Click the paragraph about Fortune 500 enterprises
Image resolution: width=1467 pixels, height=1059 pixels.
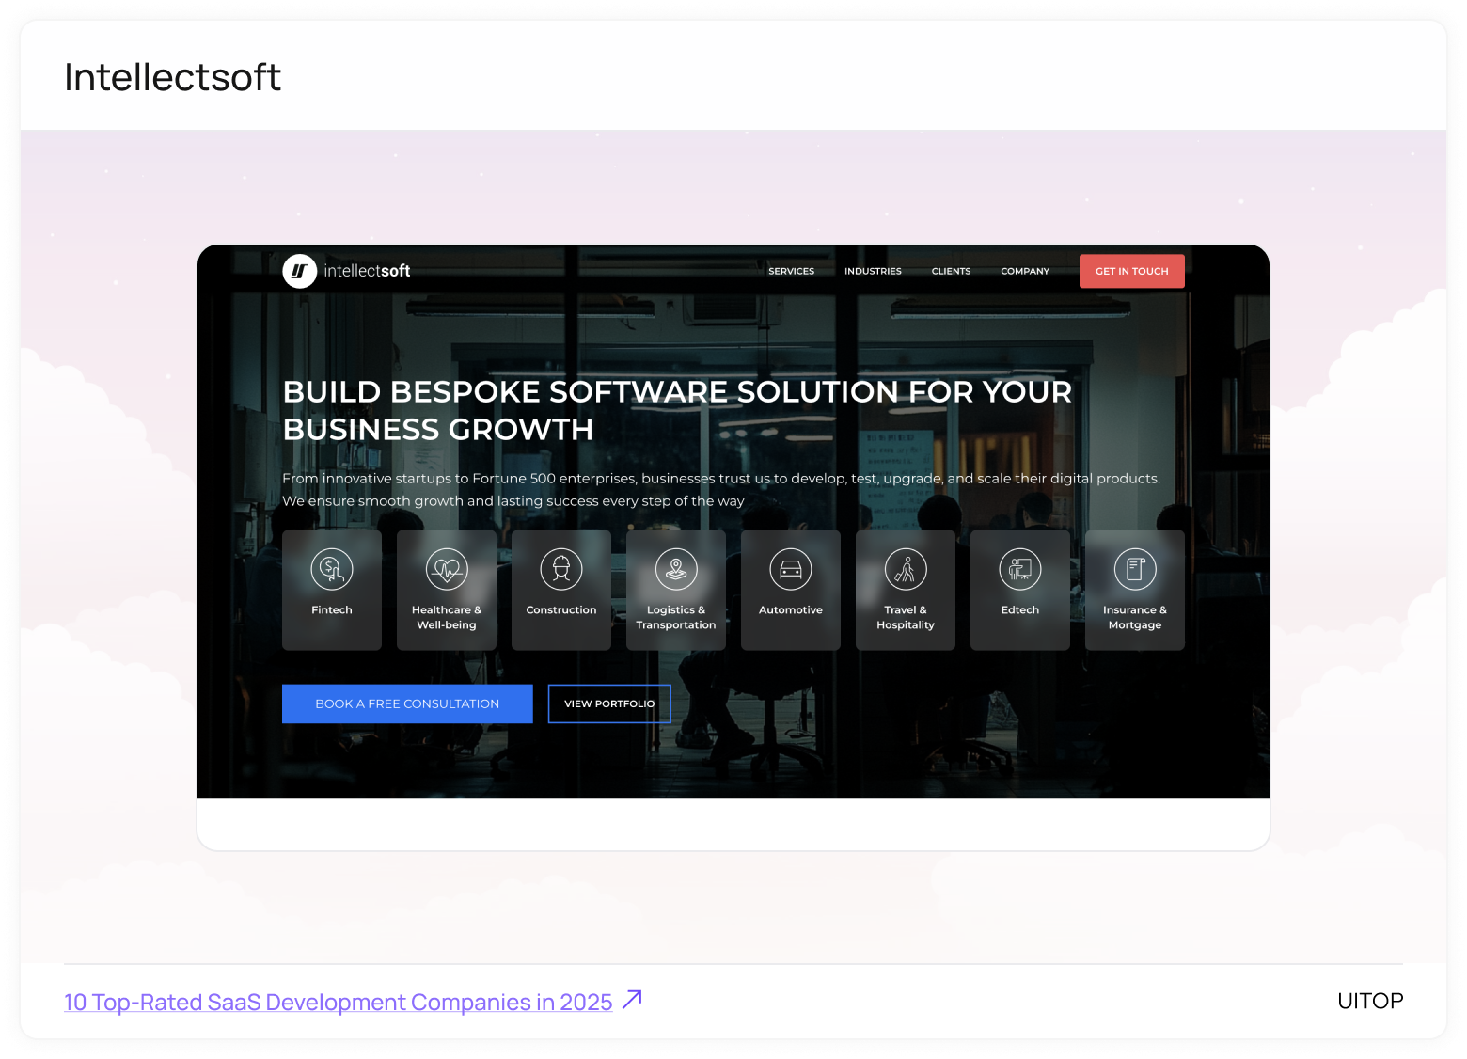pos(721,489)
